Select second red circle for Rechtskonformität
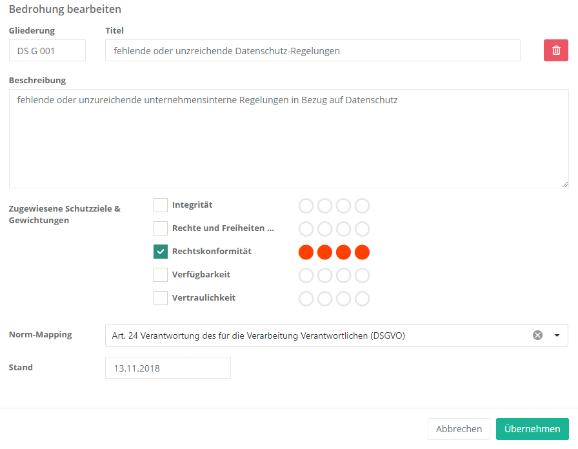The width and height of the screenshot is (578, 449). tap(324, 252)
